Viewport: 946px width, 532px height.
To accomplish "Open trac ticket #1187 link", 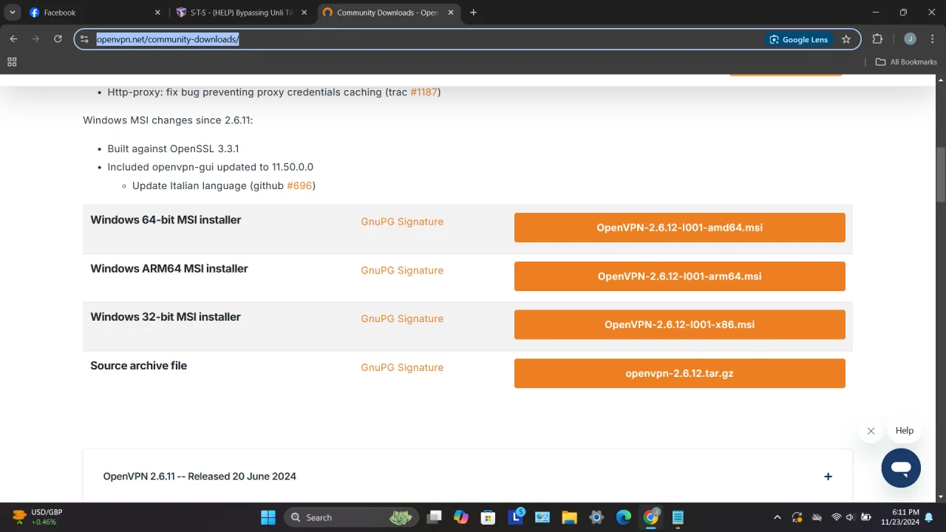I will 423,92.
